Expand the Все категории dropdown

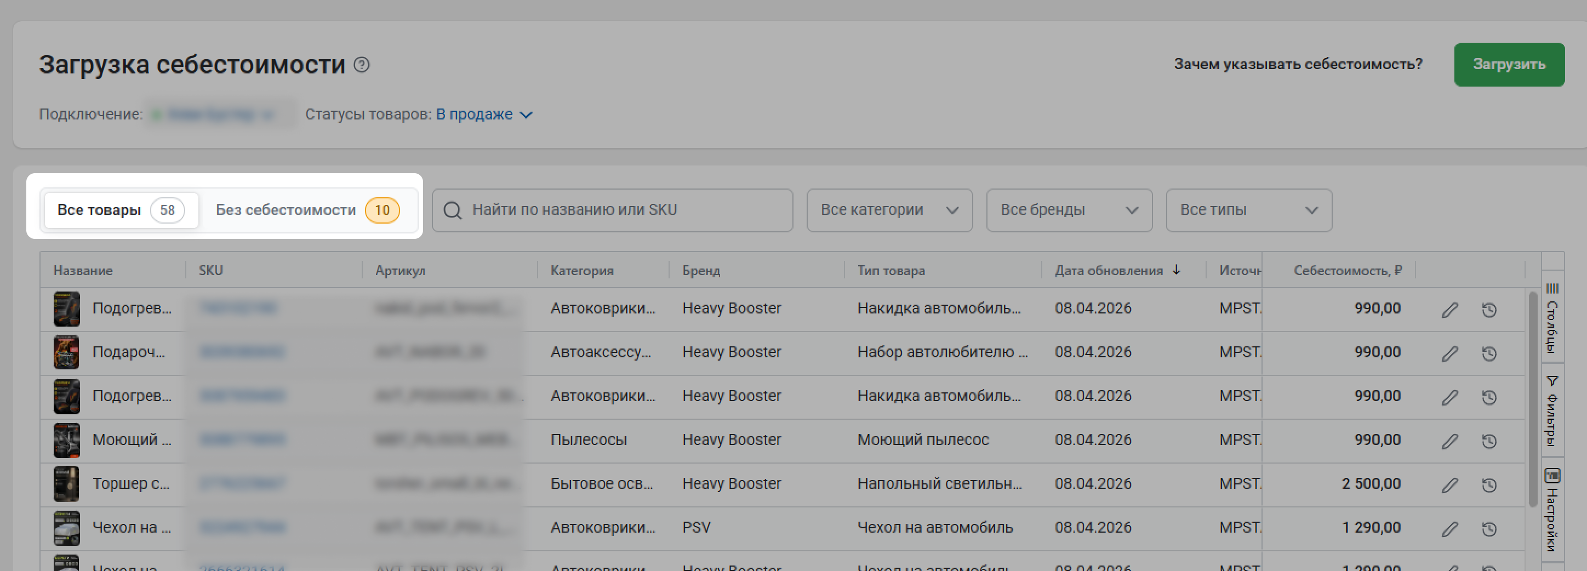[x=889, y=210]
